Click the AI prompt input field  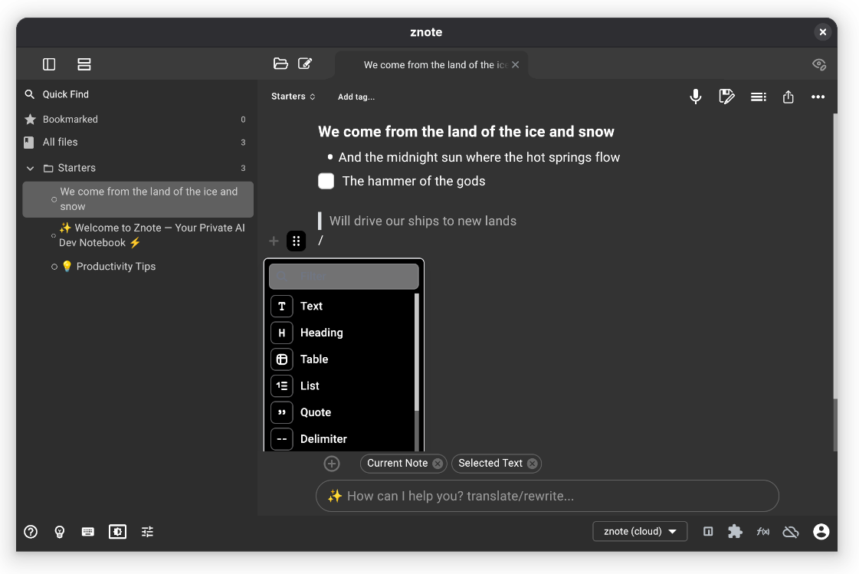tap(547, 496)
